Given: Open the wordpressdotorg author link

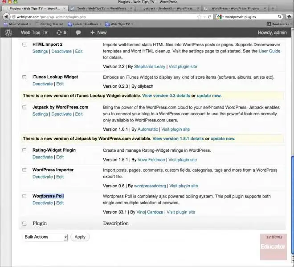Looking at the screenshot, I should click(x=150, y=186).
